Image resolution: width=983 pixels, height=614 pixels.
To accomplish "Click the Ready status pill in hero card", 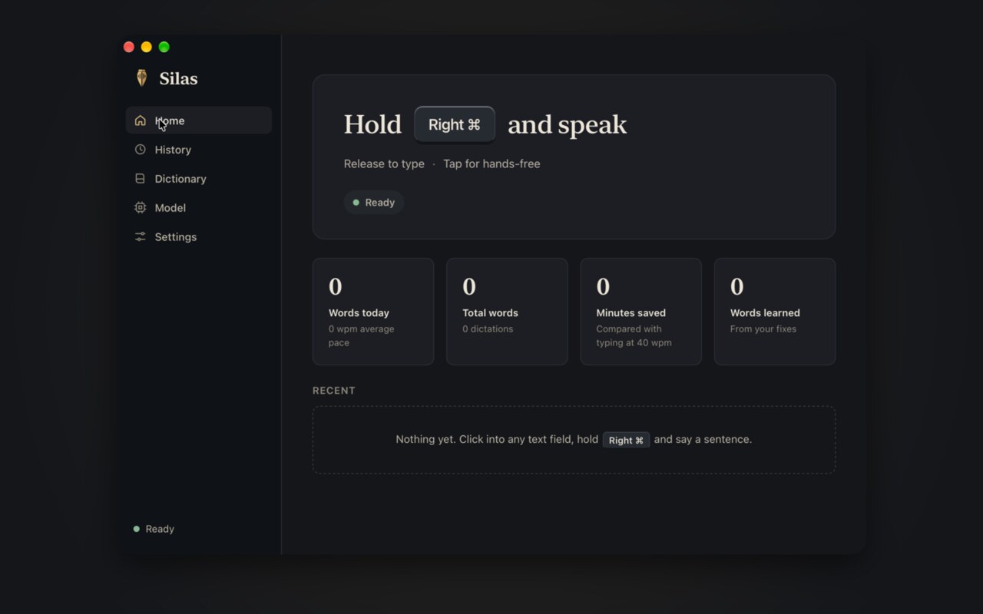I will [374, 203].
